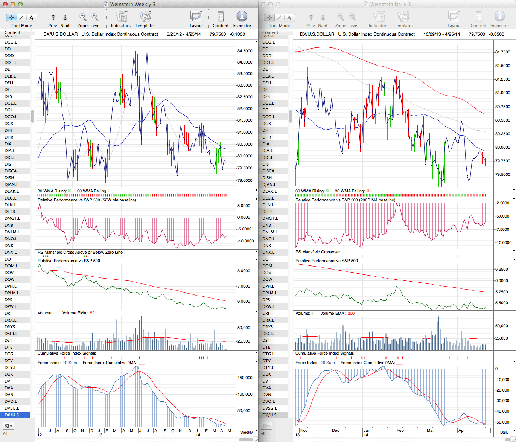This screenshot has width=516, height=442.
Task: Open the gear action menu below symbol list
Action: click(8, 426)
